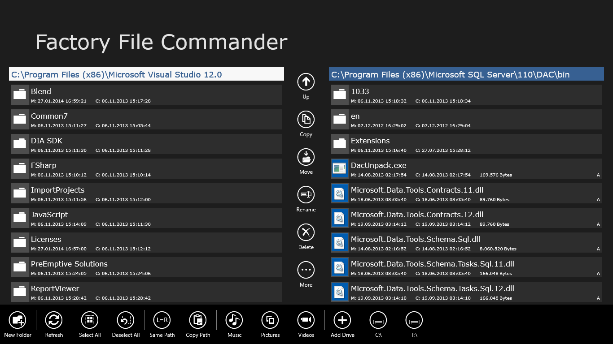Open the Videos library shortcut

pos(306,320)
